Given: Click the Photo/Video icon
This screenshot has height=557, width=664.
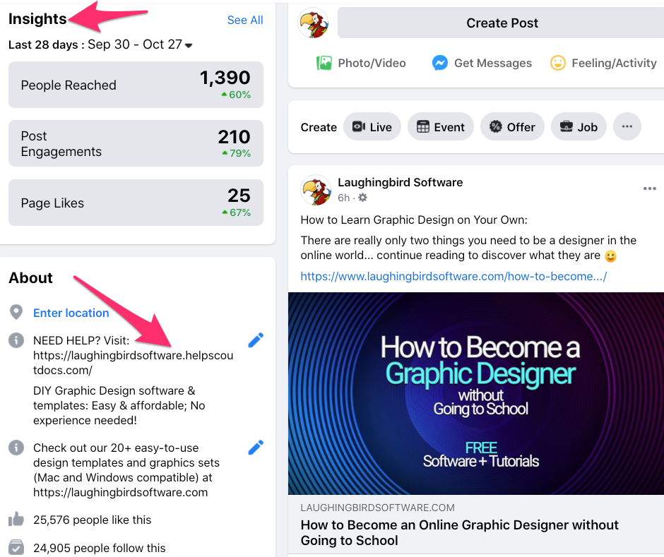Looking at the screenshot, I should [x=324, y=63].
